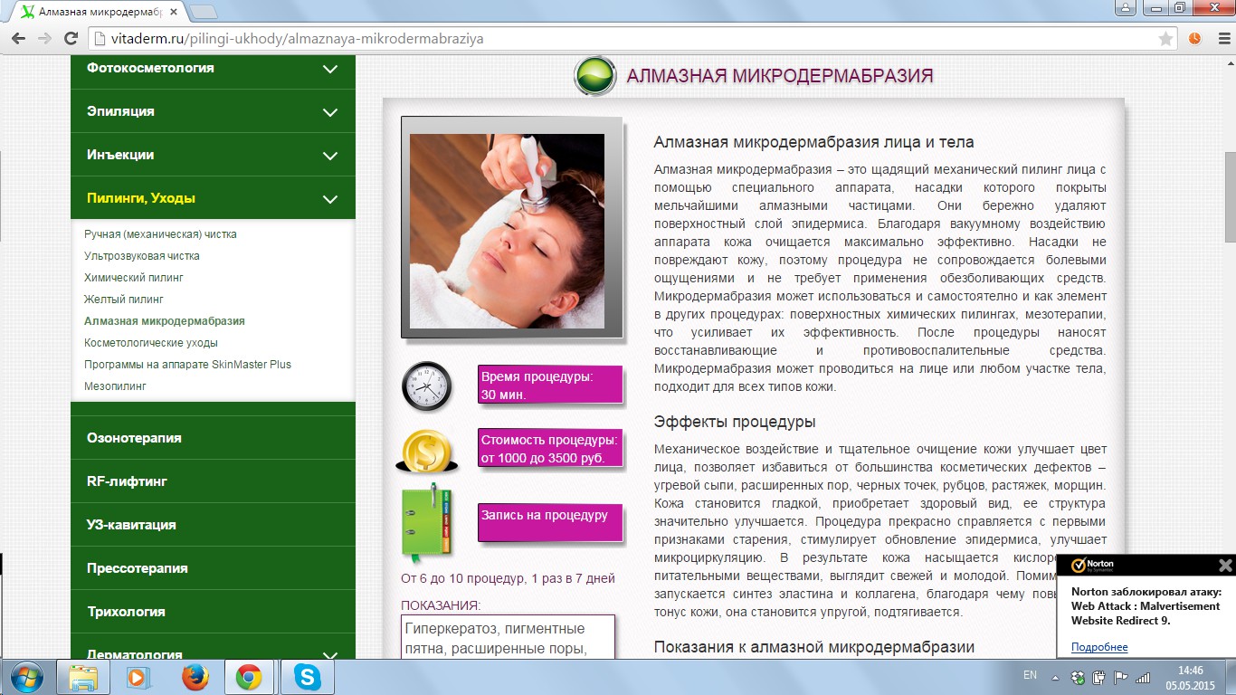Viewport: 1236px width, 695px height.
Task: Click the ПОКАЗАНИЯ: label
Action: (x=441, y=605)
